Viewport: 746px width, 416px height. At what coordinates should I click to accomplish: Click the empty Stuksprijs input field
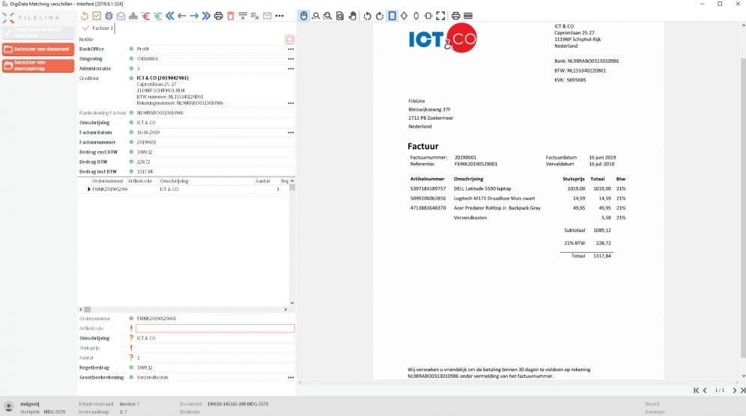point(215,348)
